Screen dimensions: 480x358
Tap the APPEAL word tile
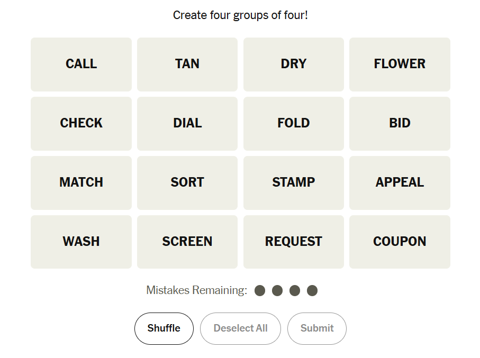(x=400, y=182)
